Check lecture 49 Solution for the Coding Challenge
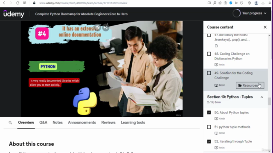 (209, 73)
